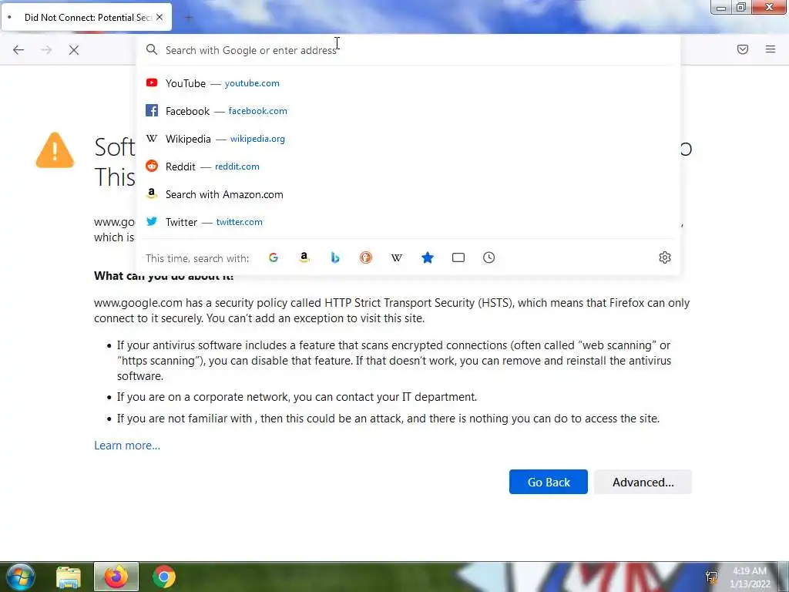Click the 'What can you do about it?' heading

(x=164, y=276)
